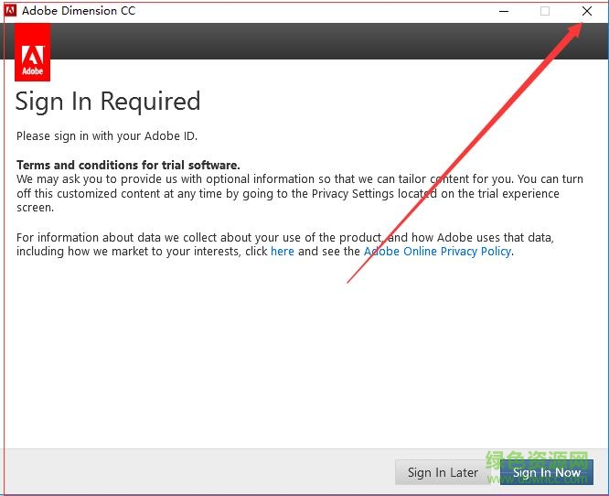Click the small Adobe icon in the title bar
This screenshot has width=609, height=496.
(x=10, y=10)
